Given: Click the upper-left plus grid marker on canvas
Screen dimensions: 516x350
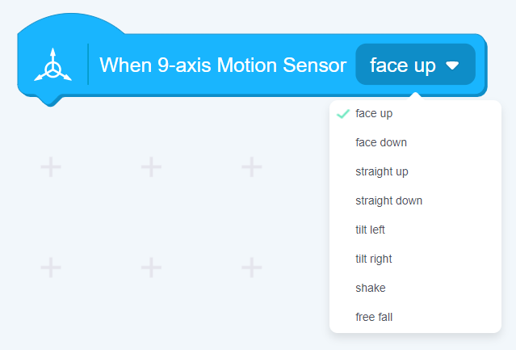Looking at the screenshot, I should [x=51, y=167].
